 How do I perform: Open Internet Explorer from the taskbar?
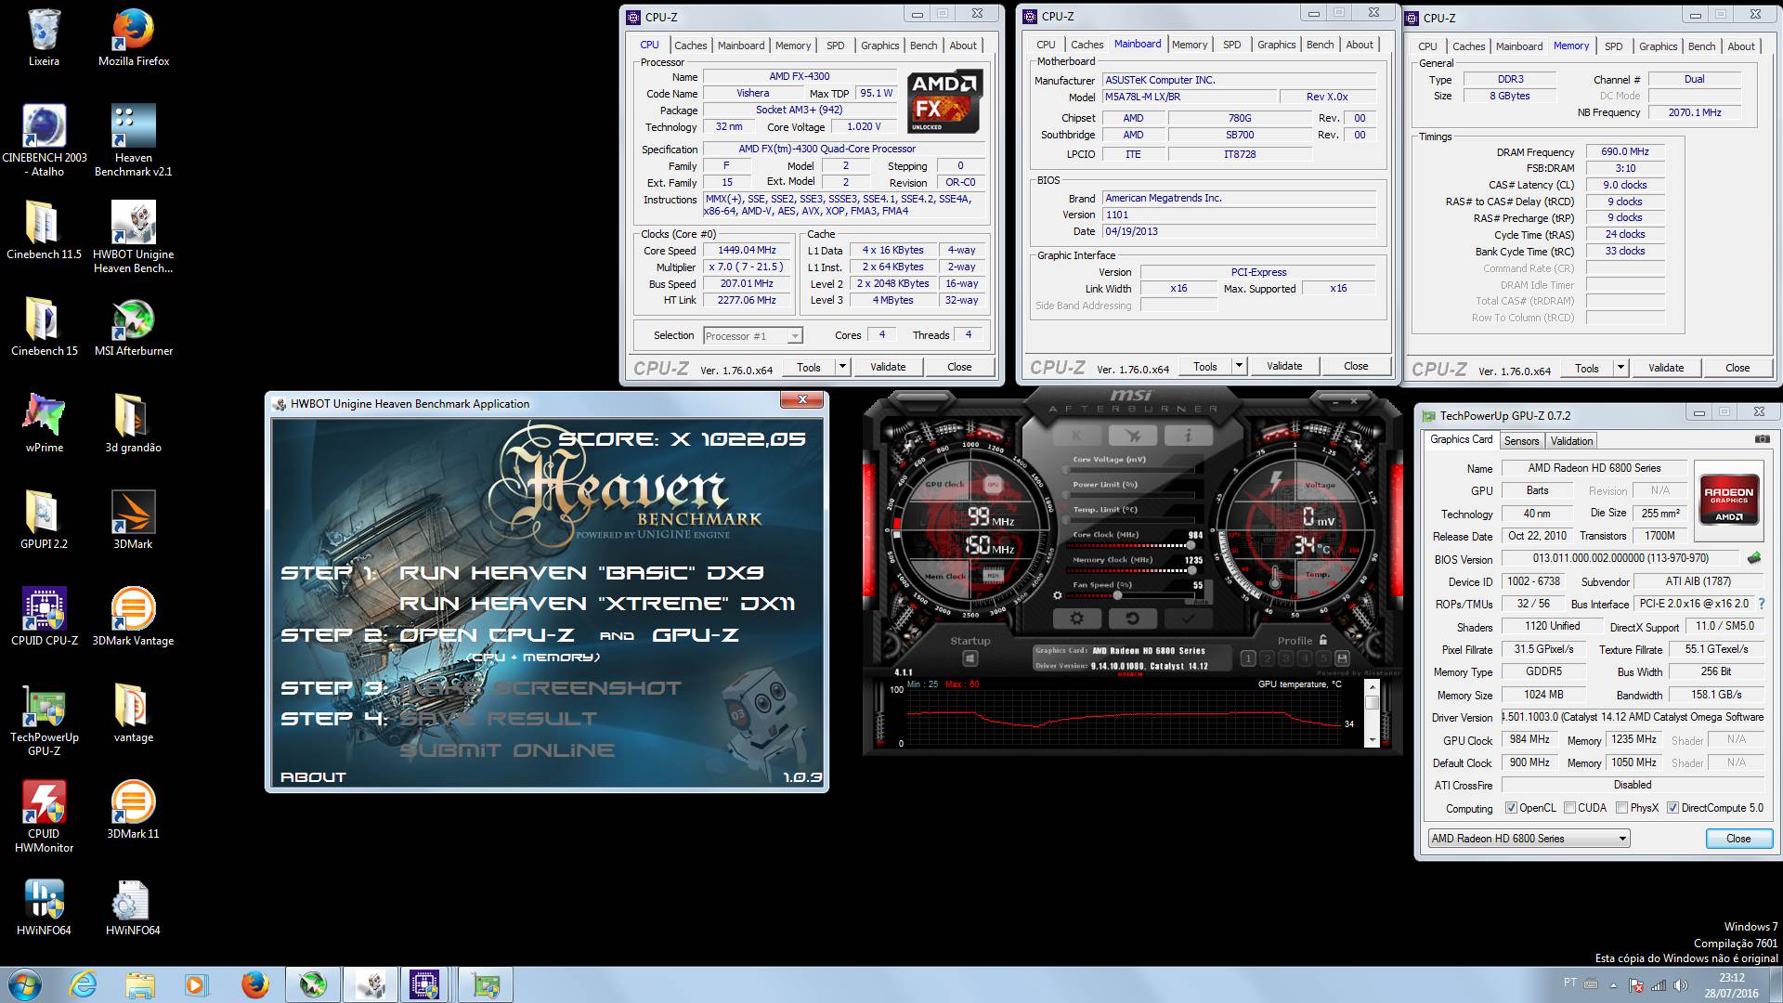(x=84, y=984)
